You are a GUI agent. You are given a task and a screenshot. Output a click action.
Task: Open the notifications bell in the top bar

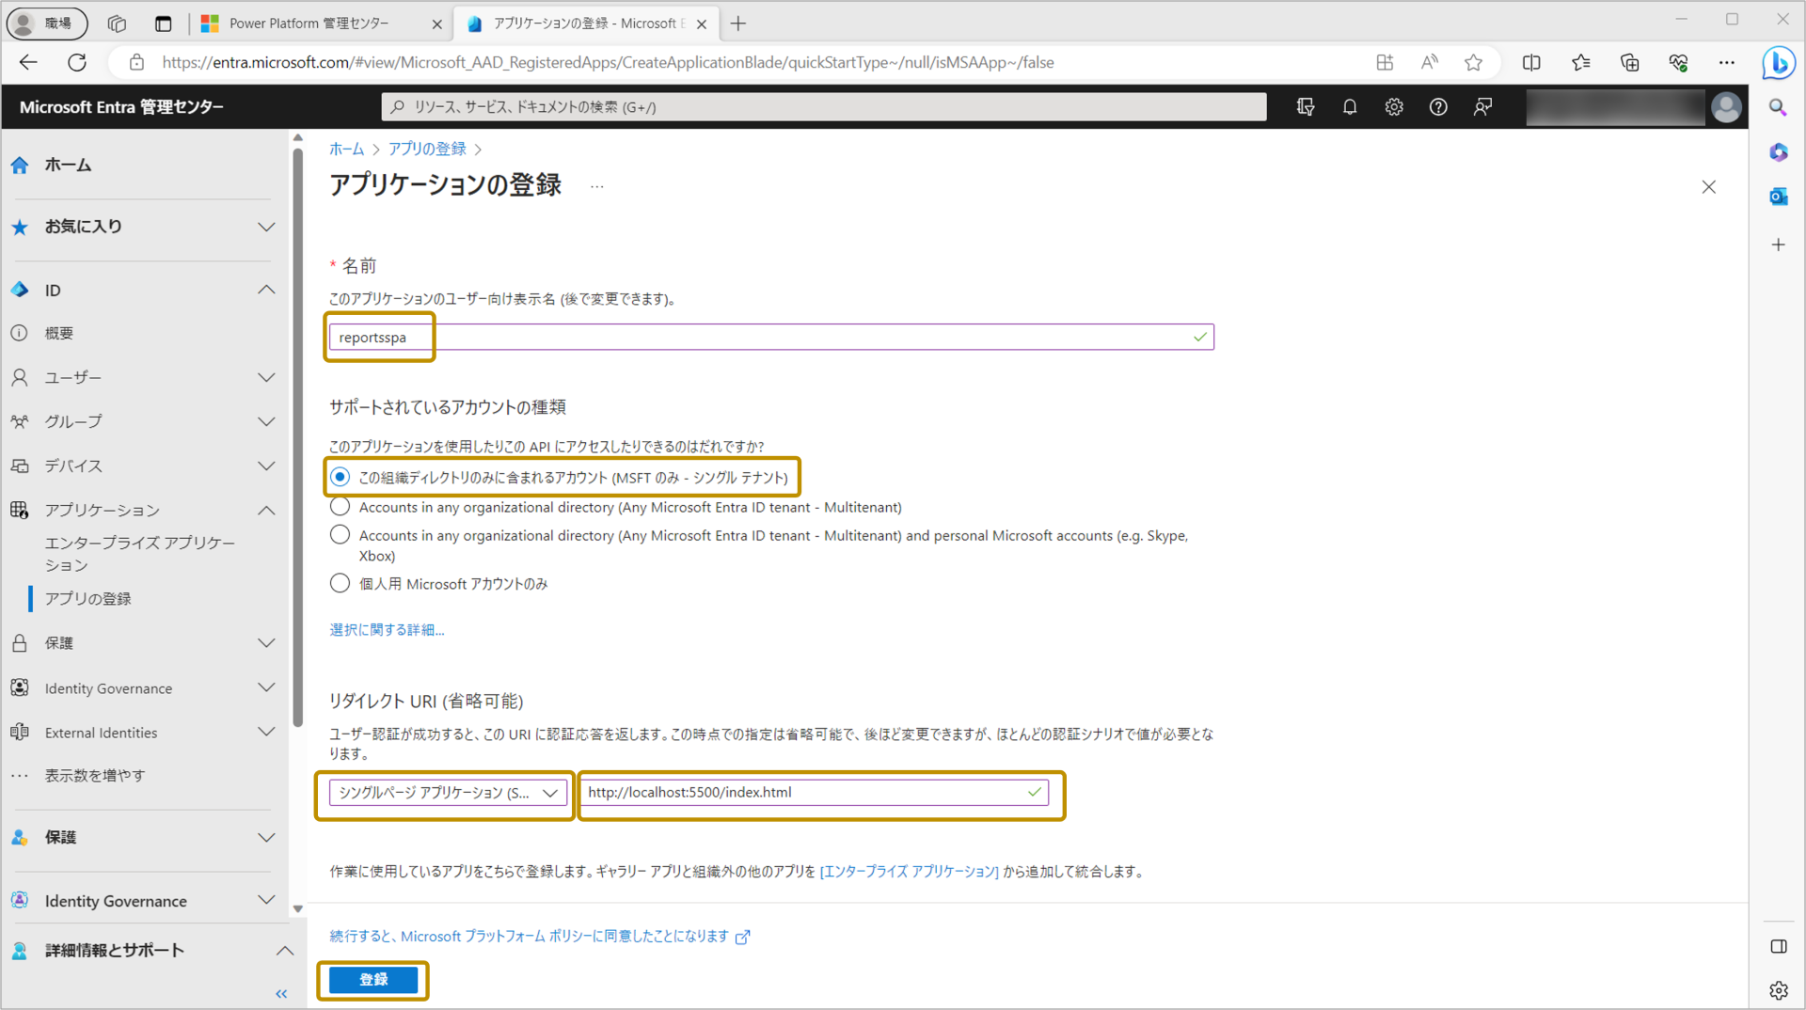(x=1350, y=106)
